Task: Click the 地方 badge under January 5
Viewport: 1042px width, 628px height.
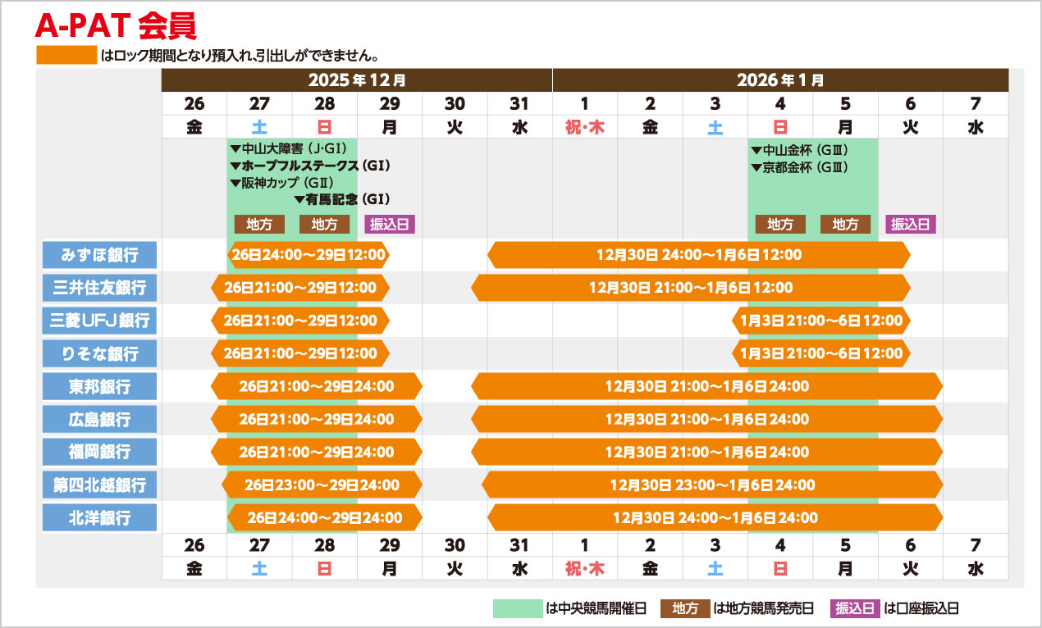Action: 845,224
